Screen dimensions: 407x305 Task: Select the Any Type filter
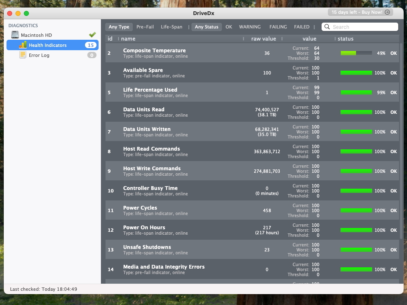point(119,27)
